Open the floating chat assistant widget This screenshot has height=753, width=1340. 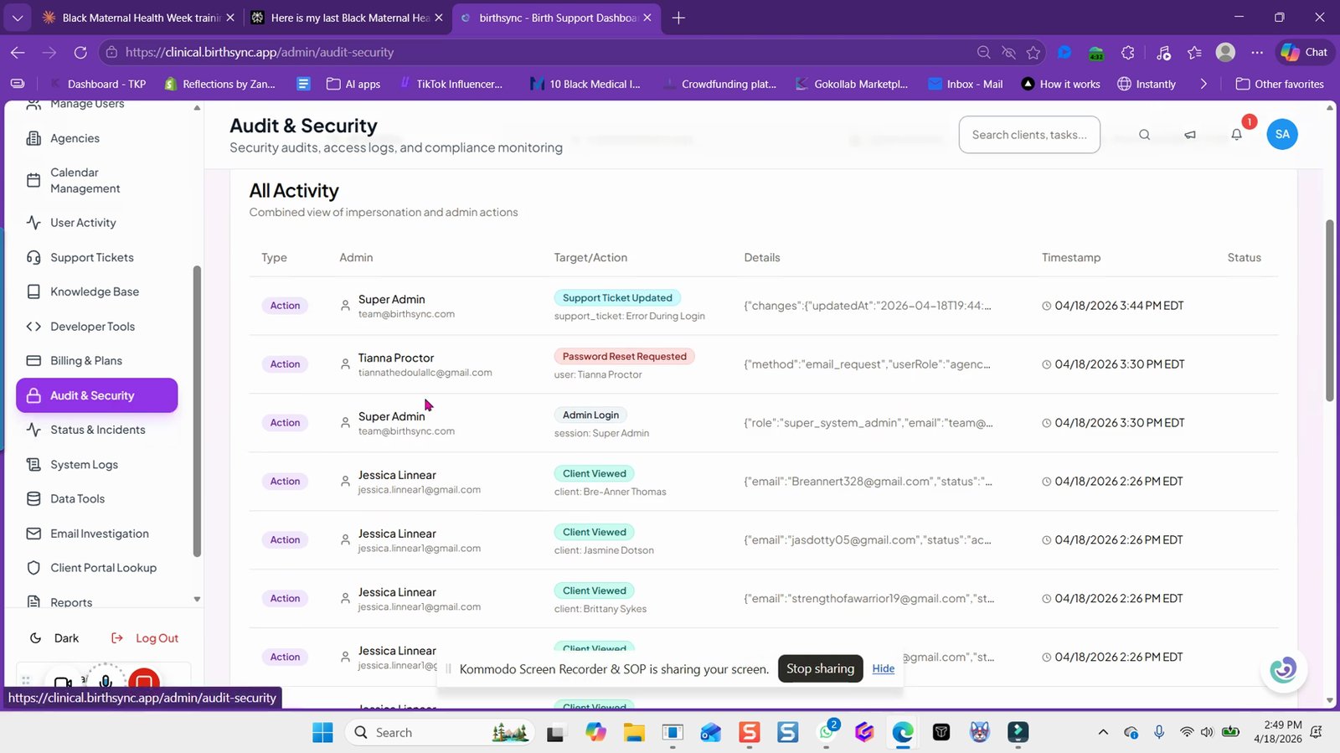(1283, 669)
